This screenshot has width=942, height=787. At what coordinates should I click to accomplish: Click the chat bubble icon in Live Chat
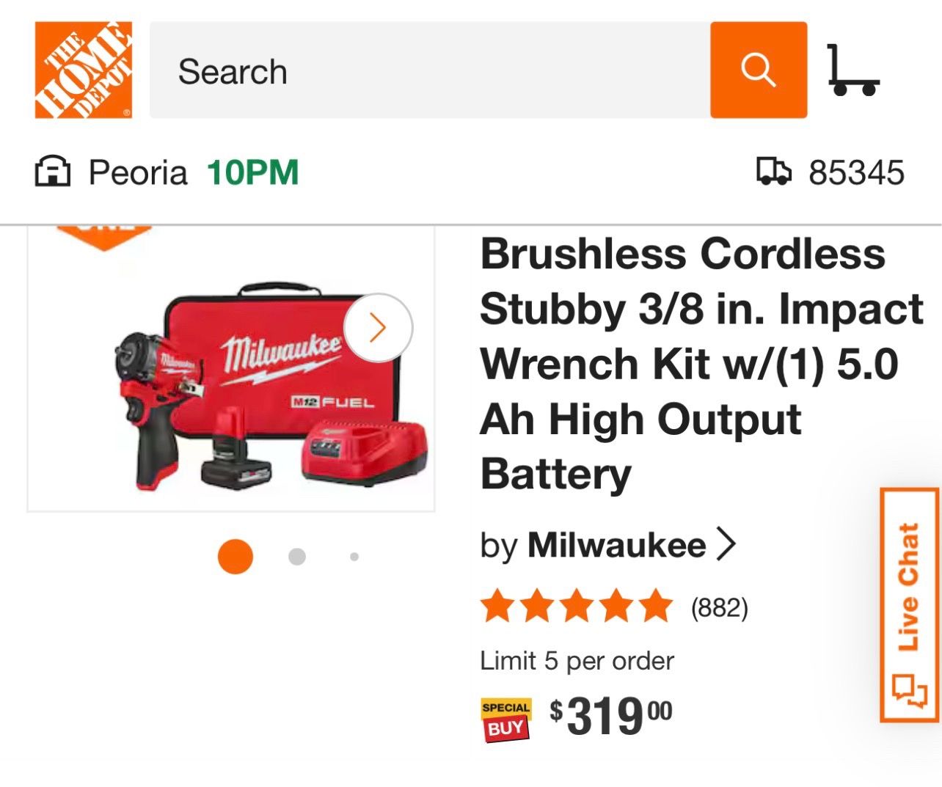(x=910, y=690)
